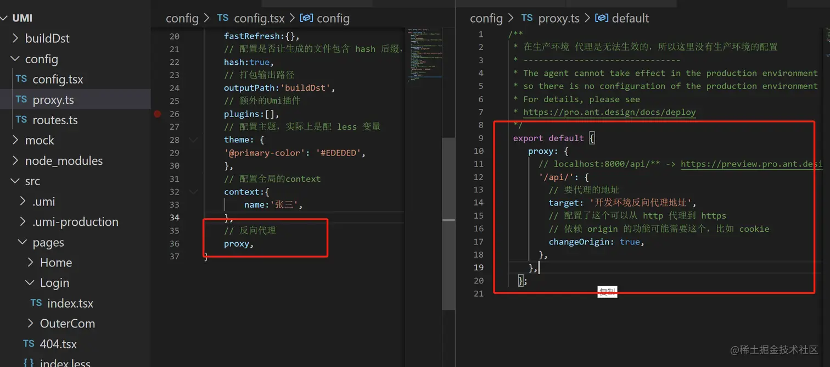Click symbol icon before config in left breadcrumb

tap(306, 18)
